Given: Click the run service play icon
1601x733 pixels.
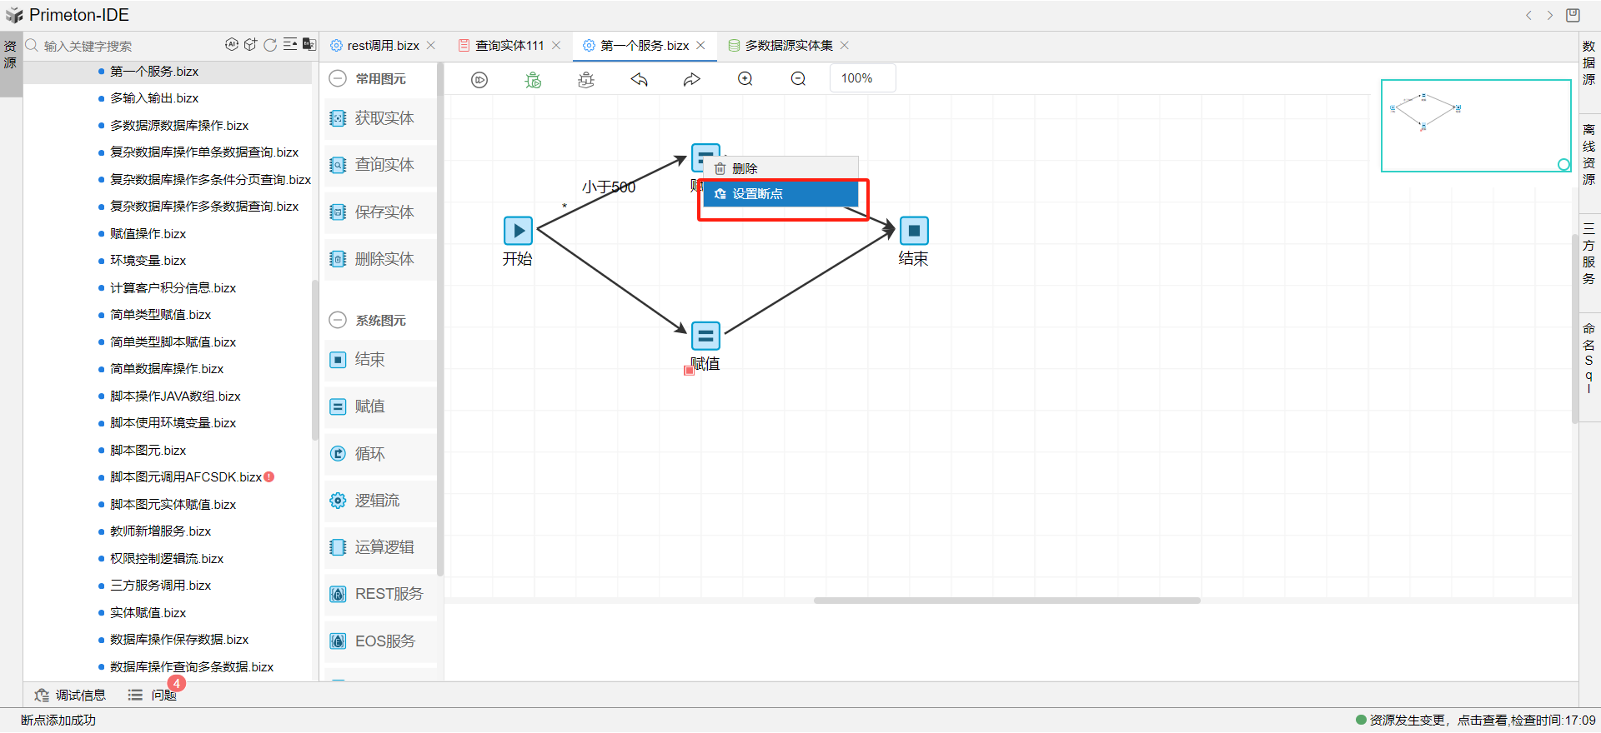Looking at the screenshot, I should coord(479,80).
